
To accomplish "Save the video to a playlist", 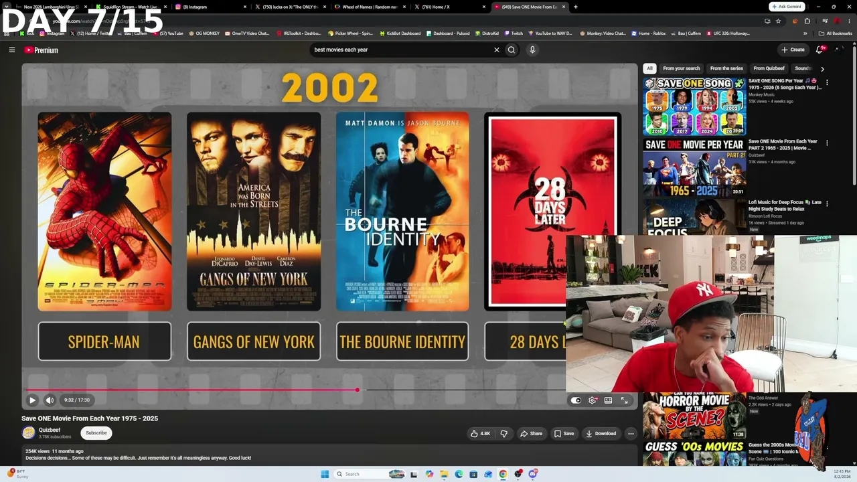I will [x=564, y=433].
